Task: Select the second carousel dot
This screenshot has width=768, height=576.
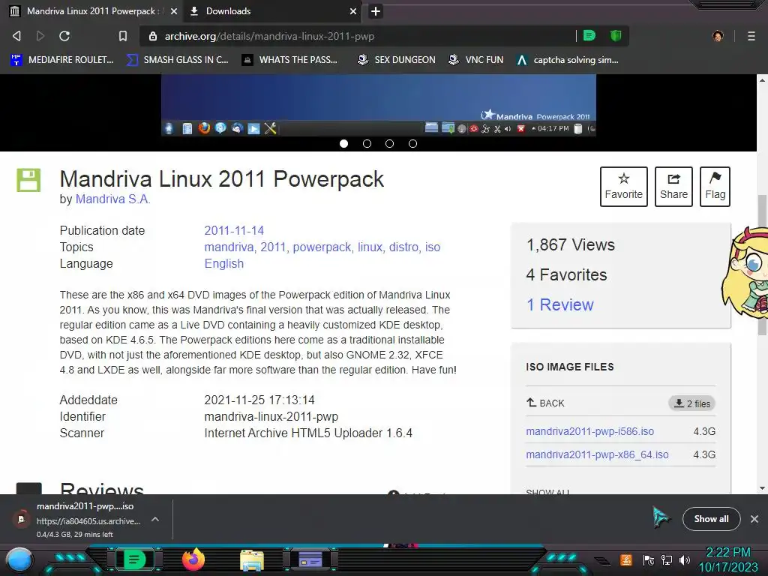Action: pos(367,143)
